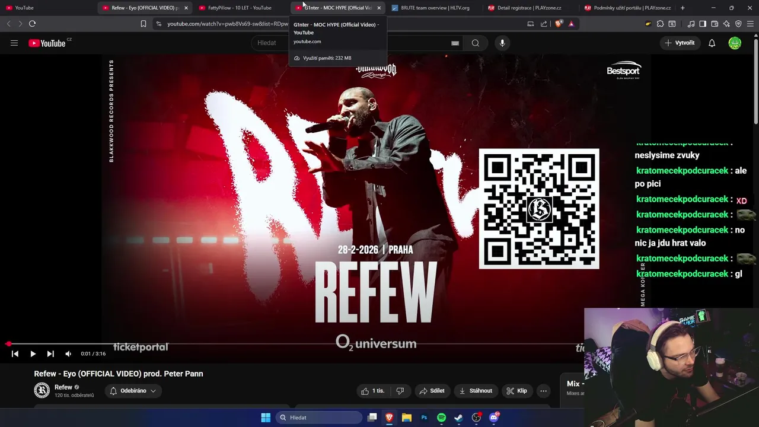759x427 pixels.
Task: Mute the video volume
Action: (x=68, y=353)
